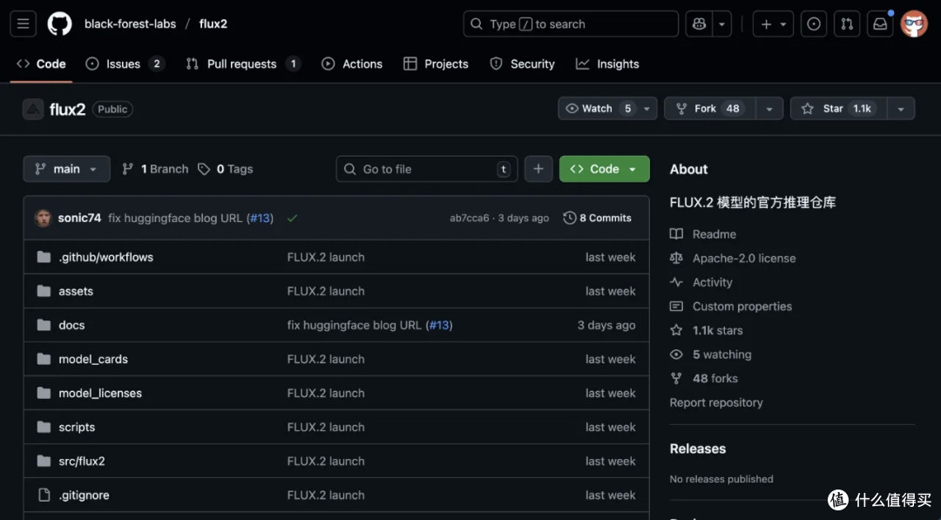Open the green Code dropdown
941x520 pixels.
(605, 169)
